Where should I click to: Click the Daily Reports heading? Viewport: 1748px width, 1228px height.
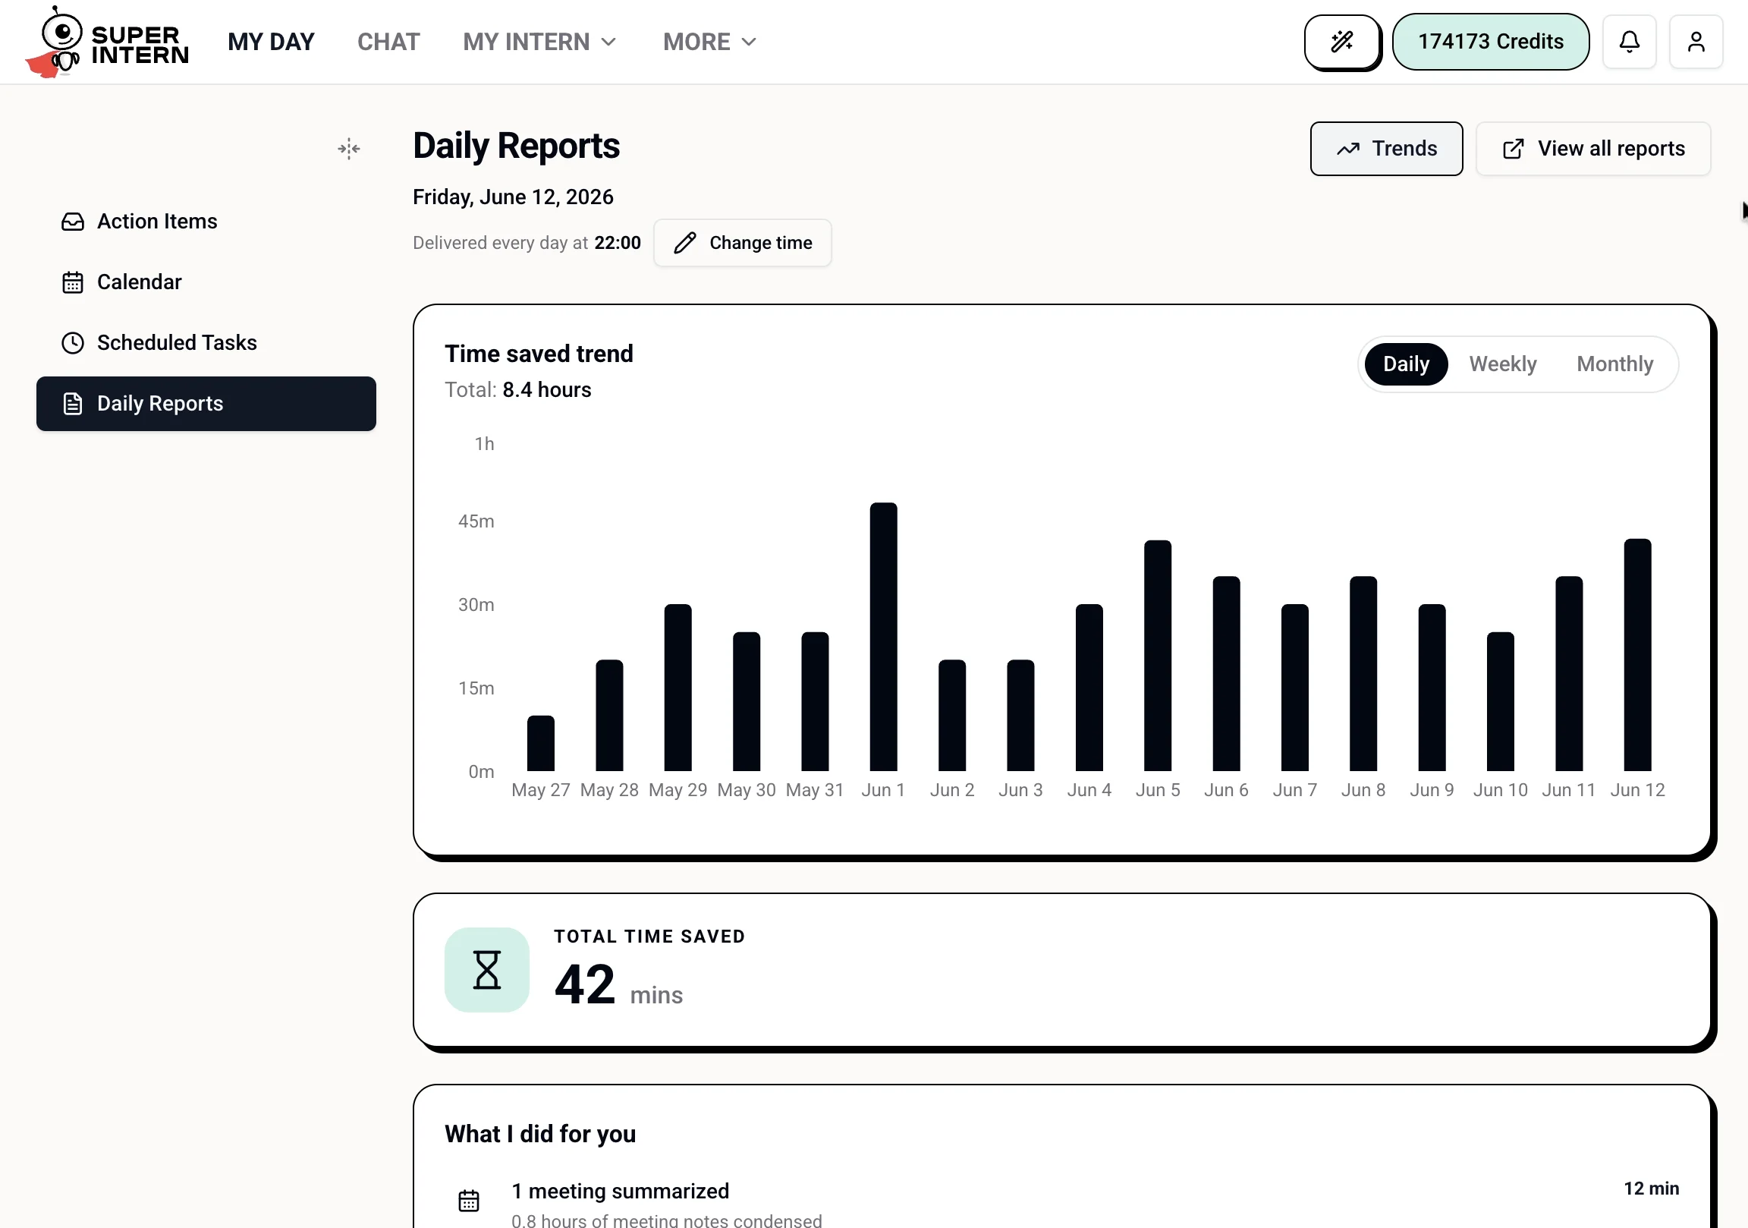pyautogui.click(x=516, y=146)
